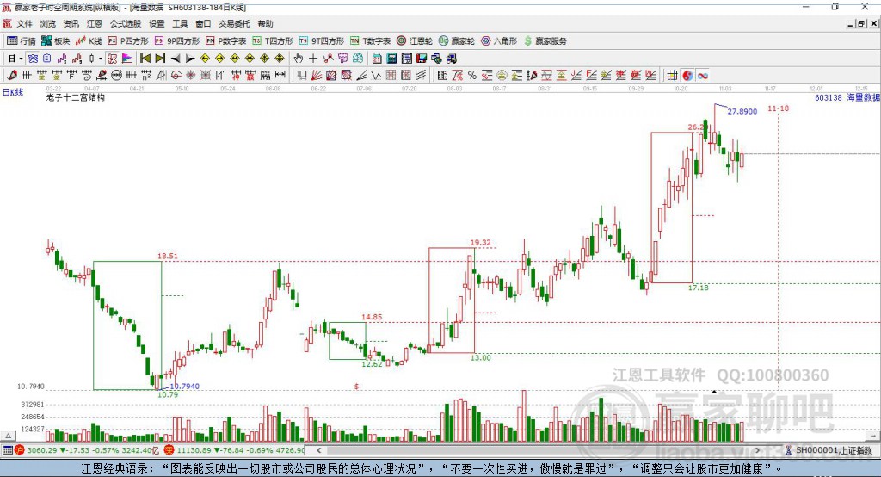This screenshot has height=477, width=881.
Task: Open the P数字表 tool
Action: [x=226, y=41]
